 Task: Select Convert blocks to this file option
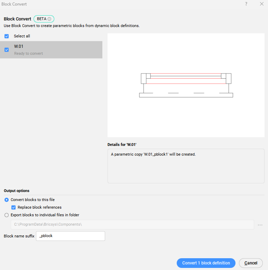pos(7,200)
